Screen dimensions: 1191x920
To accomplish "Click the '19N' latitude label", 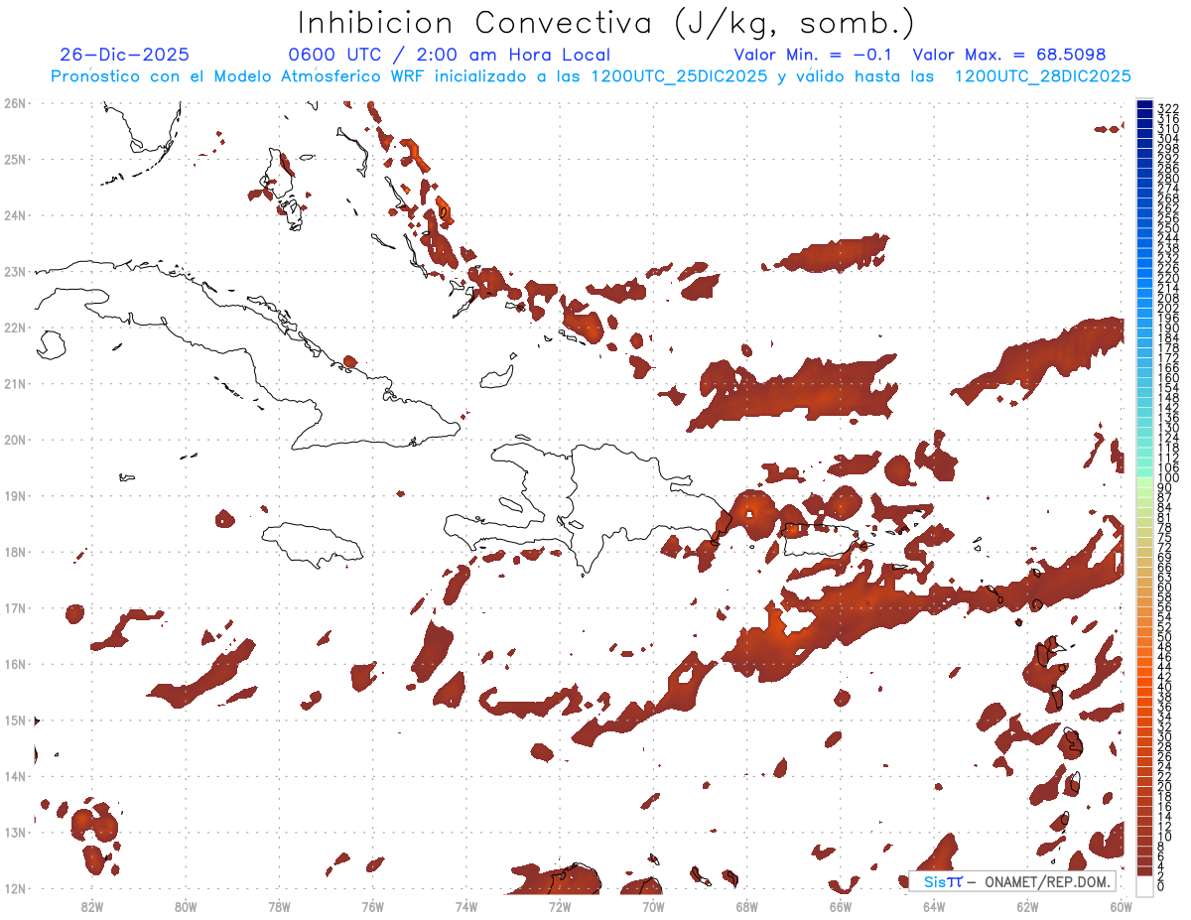I will coord(15,495).
